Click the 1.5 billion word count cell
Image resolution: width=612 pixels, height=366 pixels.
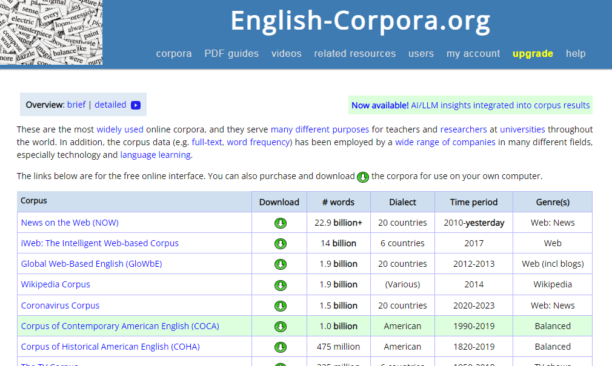click(x=338, y=306)
